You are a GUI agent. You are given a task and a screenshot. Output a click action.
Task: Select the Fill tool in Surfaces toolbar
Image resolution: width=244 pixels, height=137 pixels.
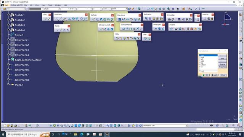(x=105, y=19)
